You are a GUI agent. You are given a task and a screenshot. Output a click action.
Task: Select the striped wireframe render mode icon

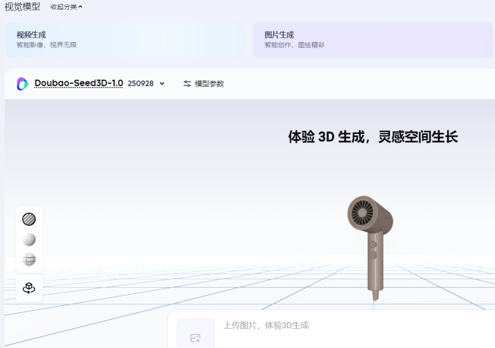click(29, 219)
